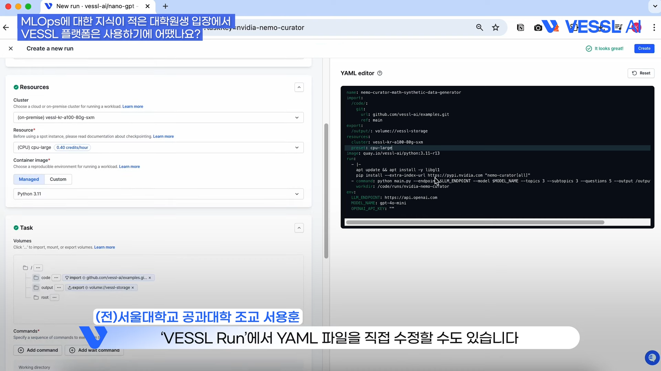661x371 pixels.
Task: Click the Add wait command button
Action: 94,350
